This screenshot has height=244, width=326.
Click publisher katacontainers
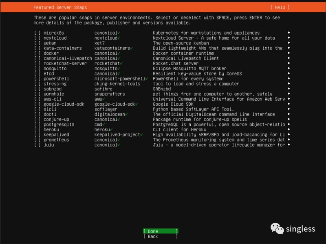[112, 48]
